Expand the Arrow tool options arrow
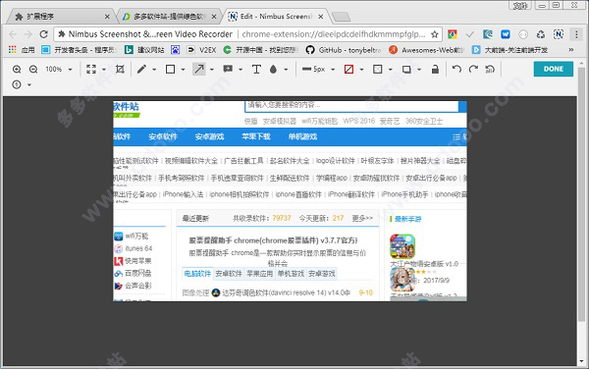Viewport: 589px width, 369px height. click(211, 70)
